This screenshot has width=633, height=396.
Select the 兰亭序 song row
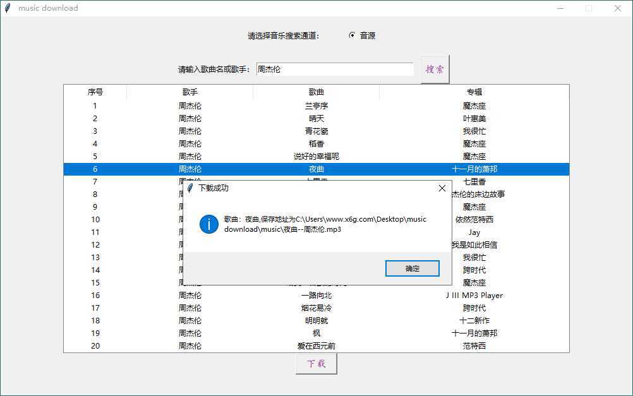[x=316, y=105]
